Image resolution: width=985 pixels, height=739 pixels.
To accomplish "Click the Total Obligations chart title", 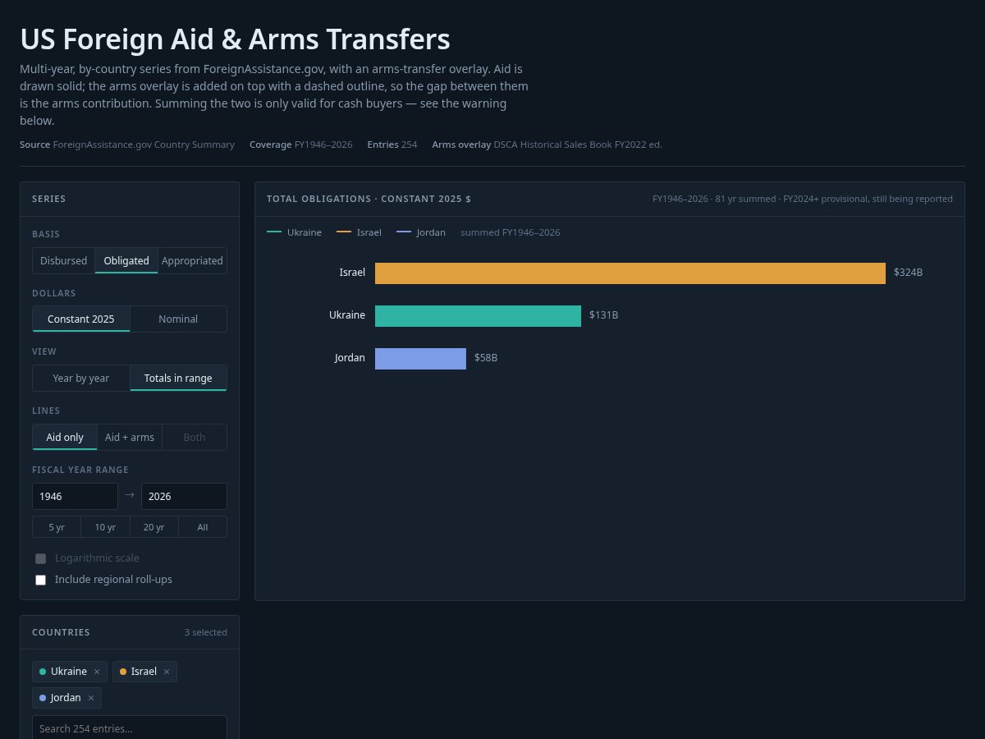I will (x=369, y=199).
